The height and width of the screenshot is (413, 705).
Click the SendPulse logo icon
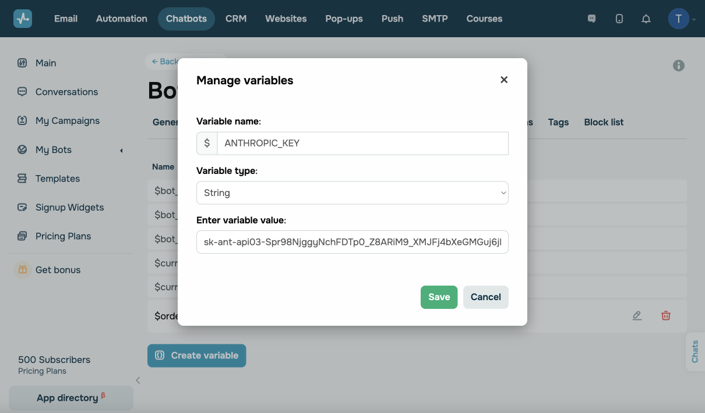click(23, 19)
